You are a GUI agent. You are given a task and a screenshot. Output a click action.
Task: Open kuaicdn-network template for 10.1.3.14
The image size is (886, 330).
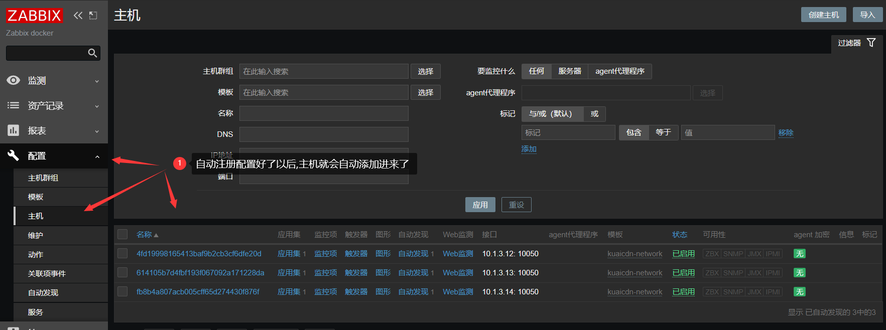click(x=635, y=292)
